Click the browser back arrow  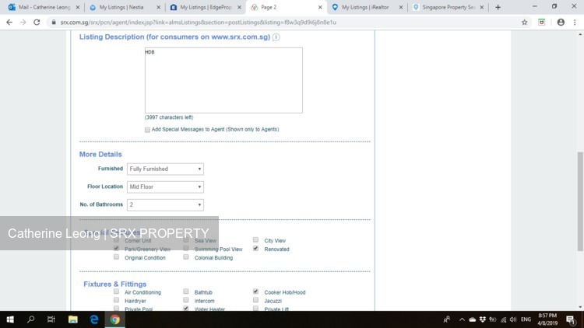[x=9, y=23]
